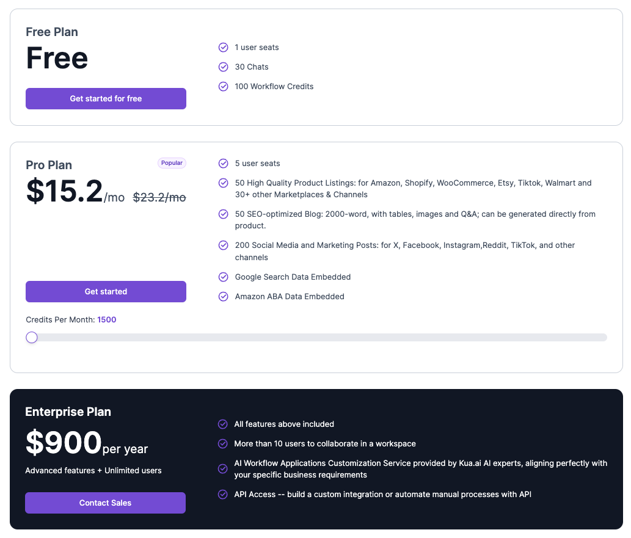
Task: Click the checkmark icon beside '1 user seats'
Action: pyautogui.click(x=224, y=48)
